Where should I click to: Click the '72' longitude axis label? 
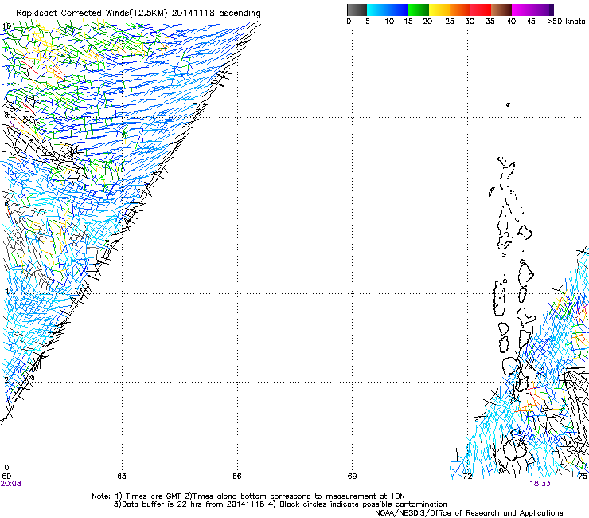(x=467, y=477)
